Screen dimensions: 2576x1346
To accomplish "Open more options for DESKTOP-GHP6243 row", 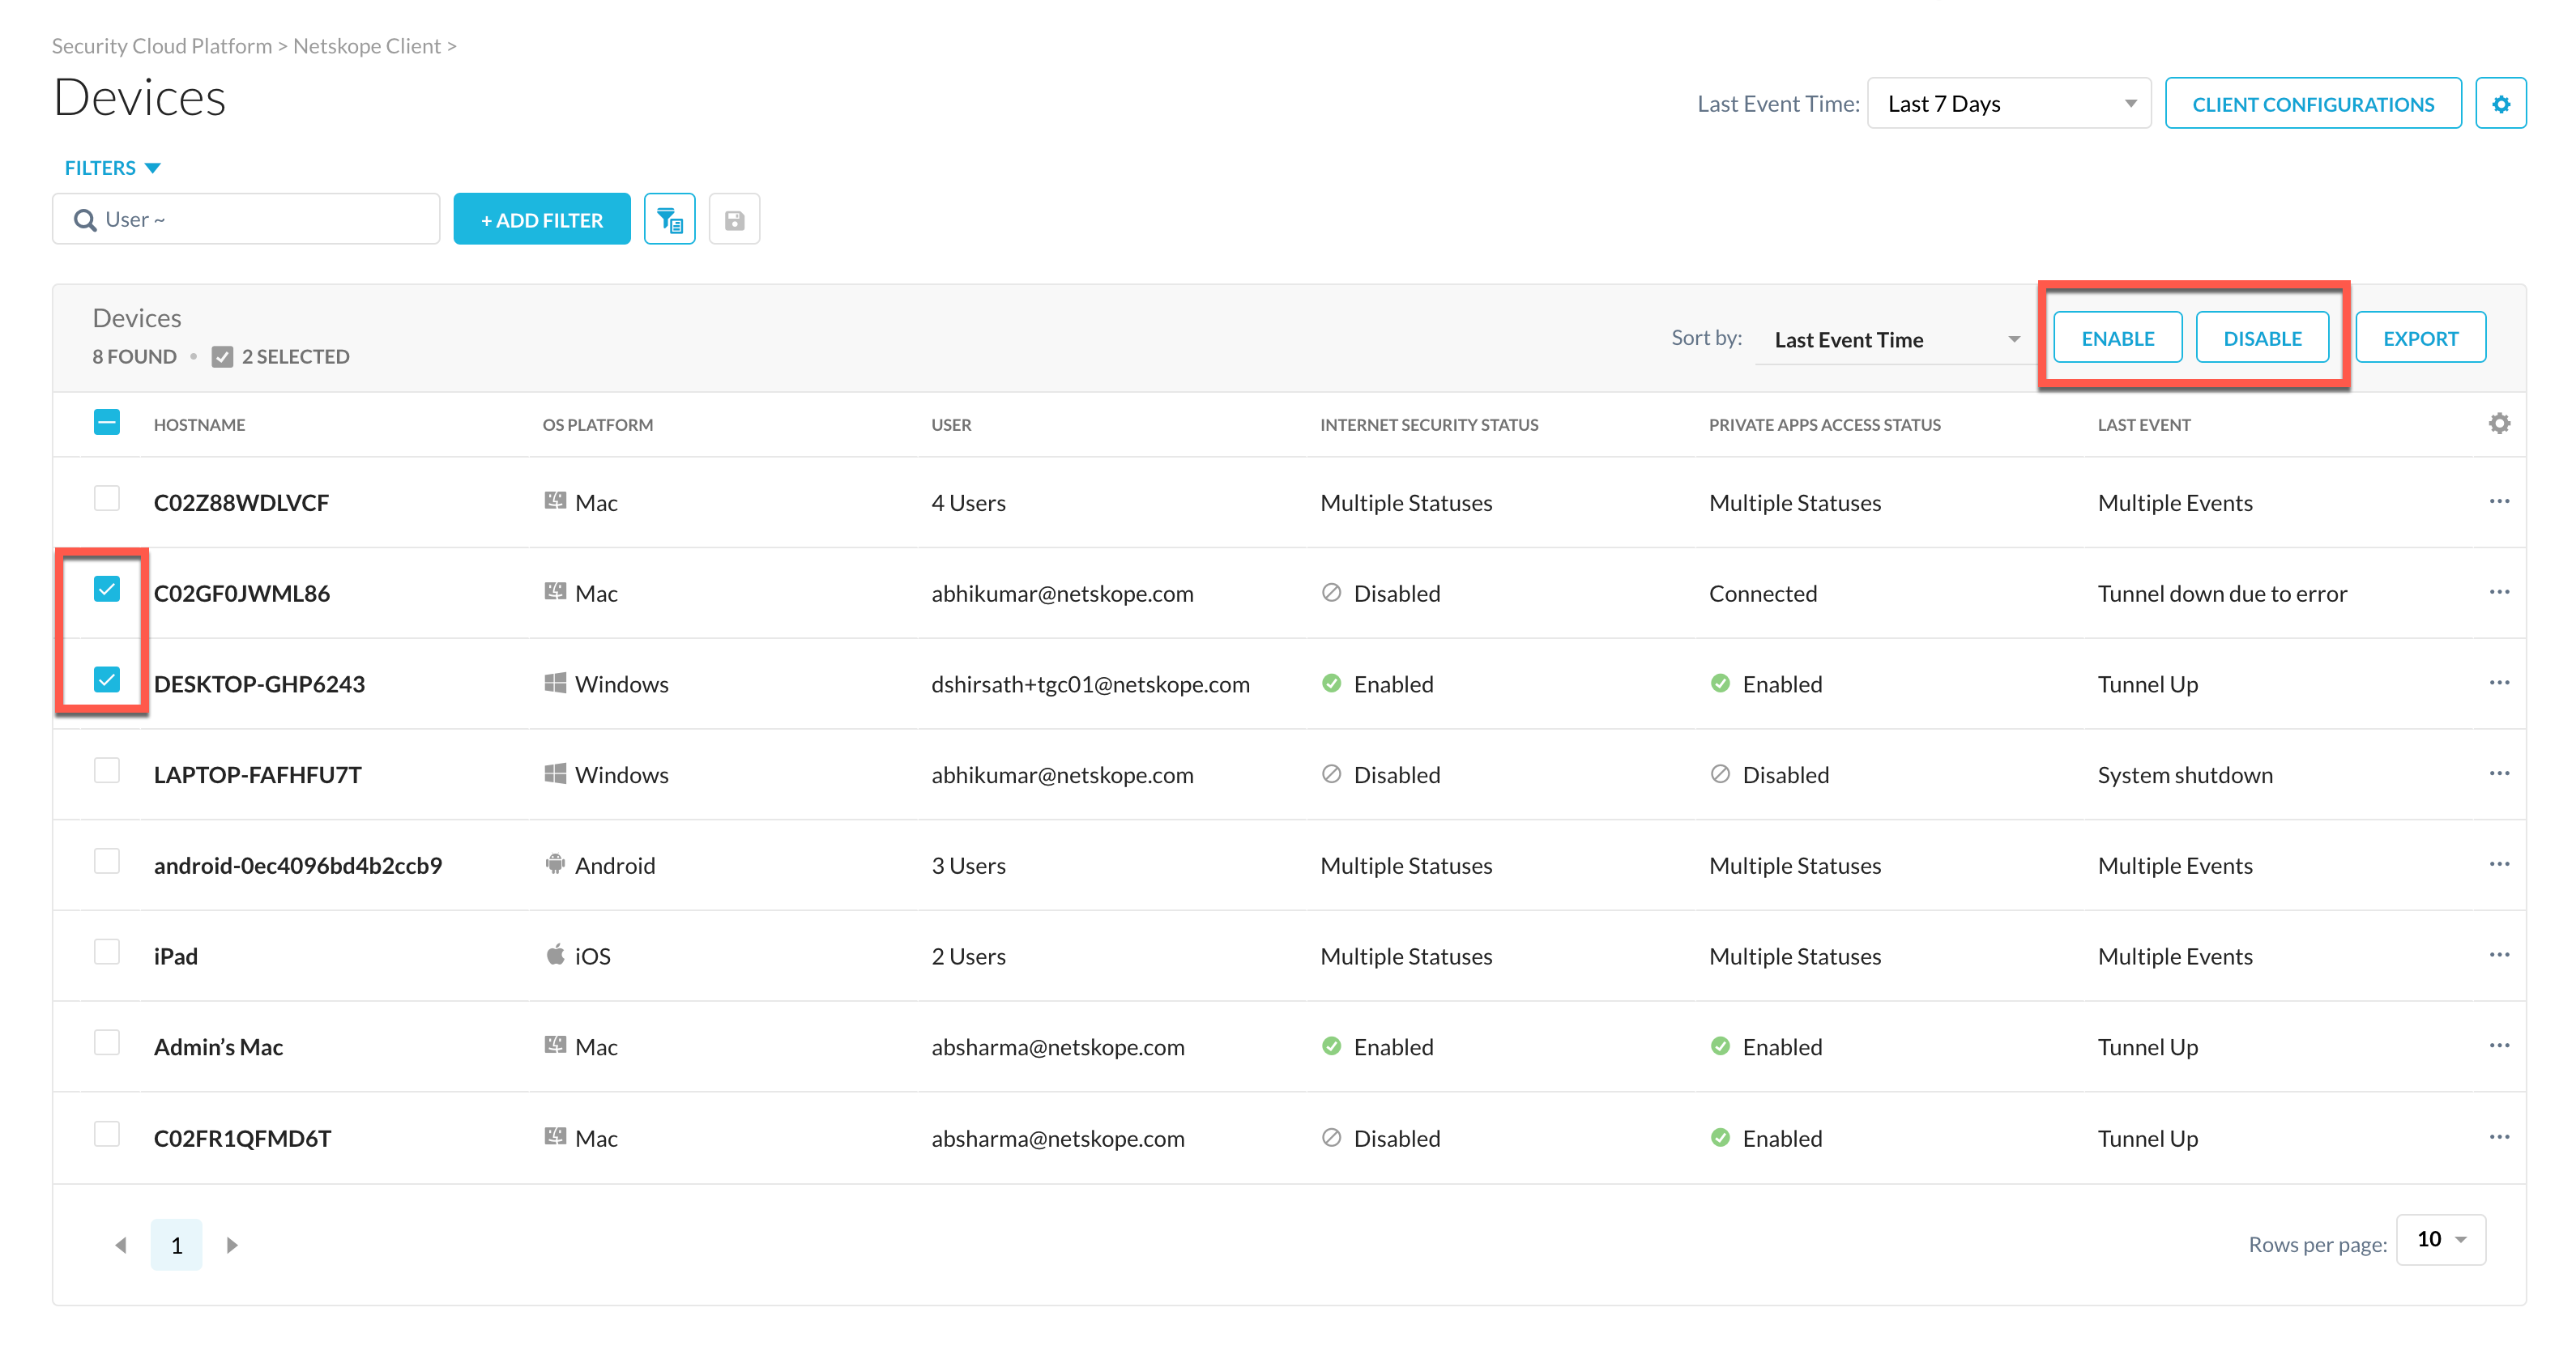I will point(2498,683).
